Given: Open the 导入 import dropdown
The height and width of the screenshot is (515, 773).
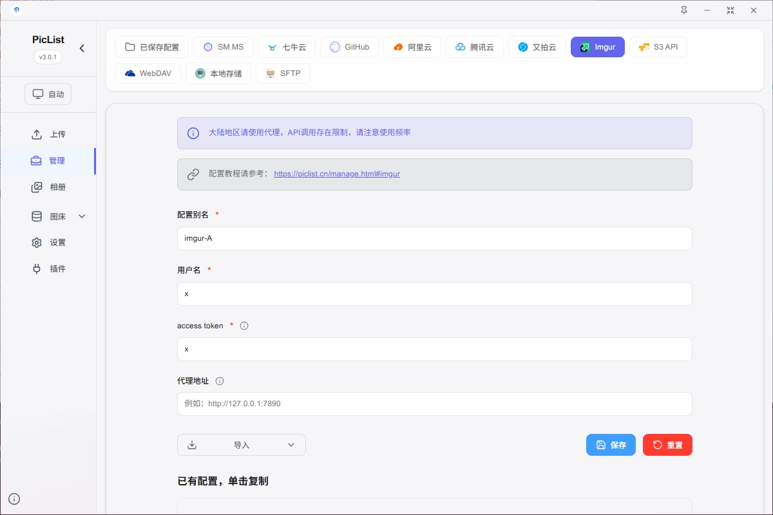Looking at the screenshot, I should click(x=242, y=445).
